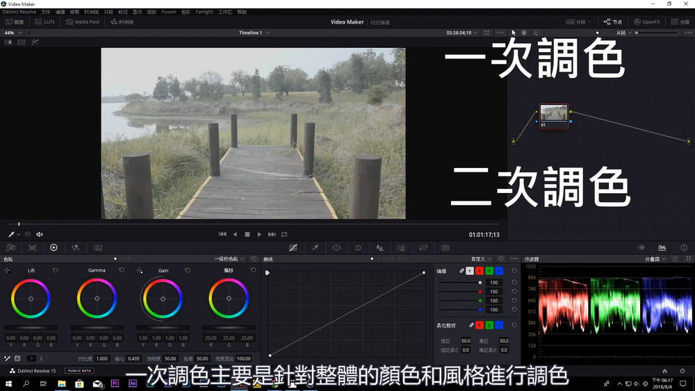
Task: Open the Color Wheels palette icon
Action: 54,247
